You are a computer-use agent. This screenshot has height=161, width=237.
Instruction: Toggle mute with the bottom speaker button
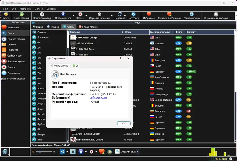62,152
